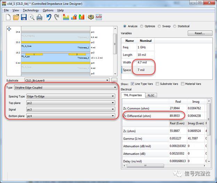Click the ellipsis button next to Substrate
Image resolution: width=217 pixels, height=183 pixels.
tap(114, 81)
